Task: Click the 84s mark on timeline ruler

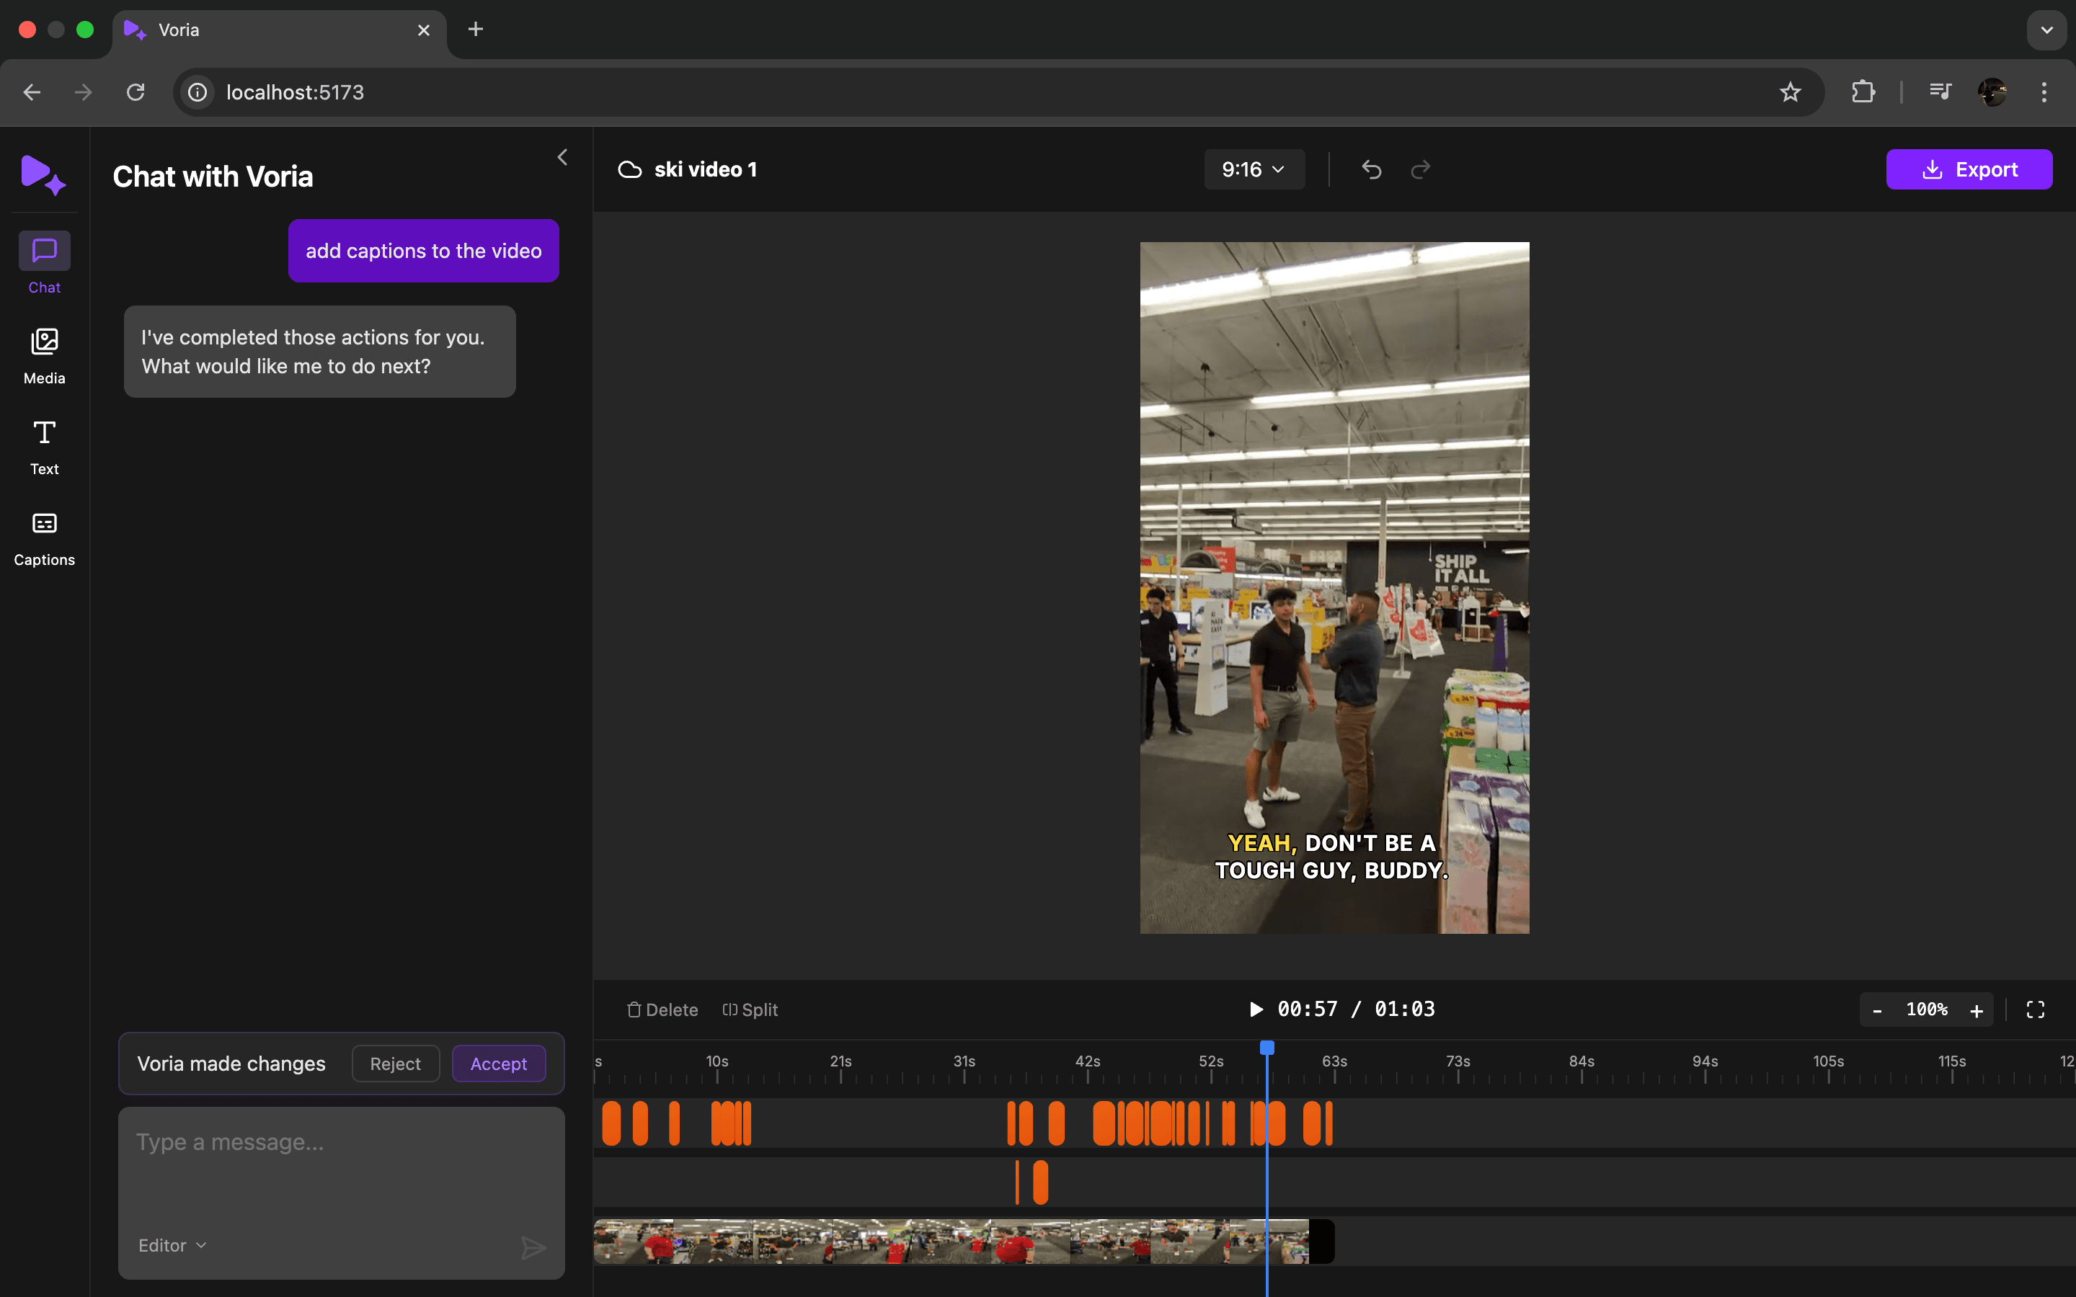Action: (x=1582, y=1062)
